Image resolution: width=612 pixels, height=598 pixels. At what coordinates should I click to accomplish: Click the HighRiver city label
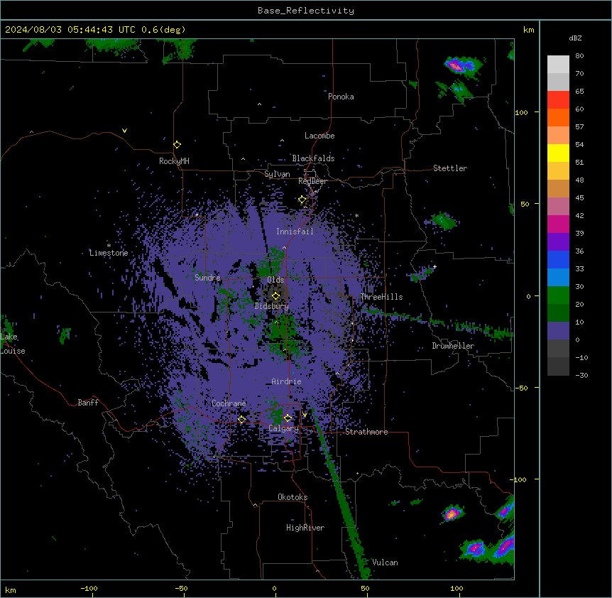pos(305,528)
